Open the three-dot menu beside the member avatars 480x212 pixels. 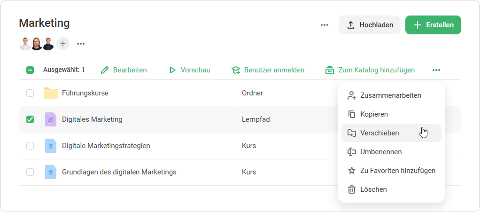click(81, 44)
